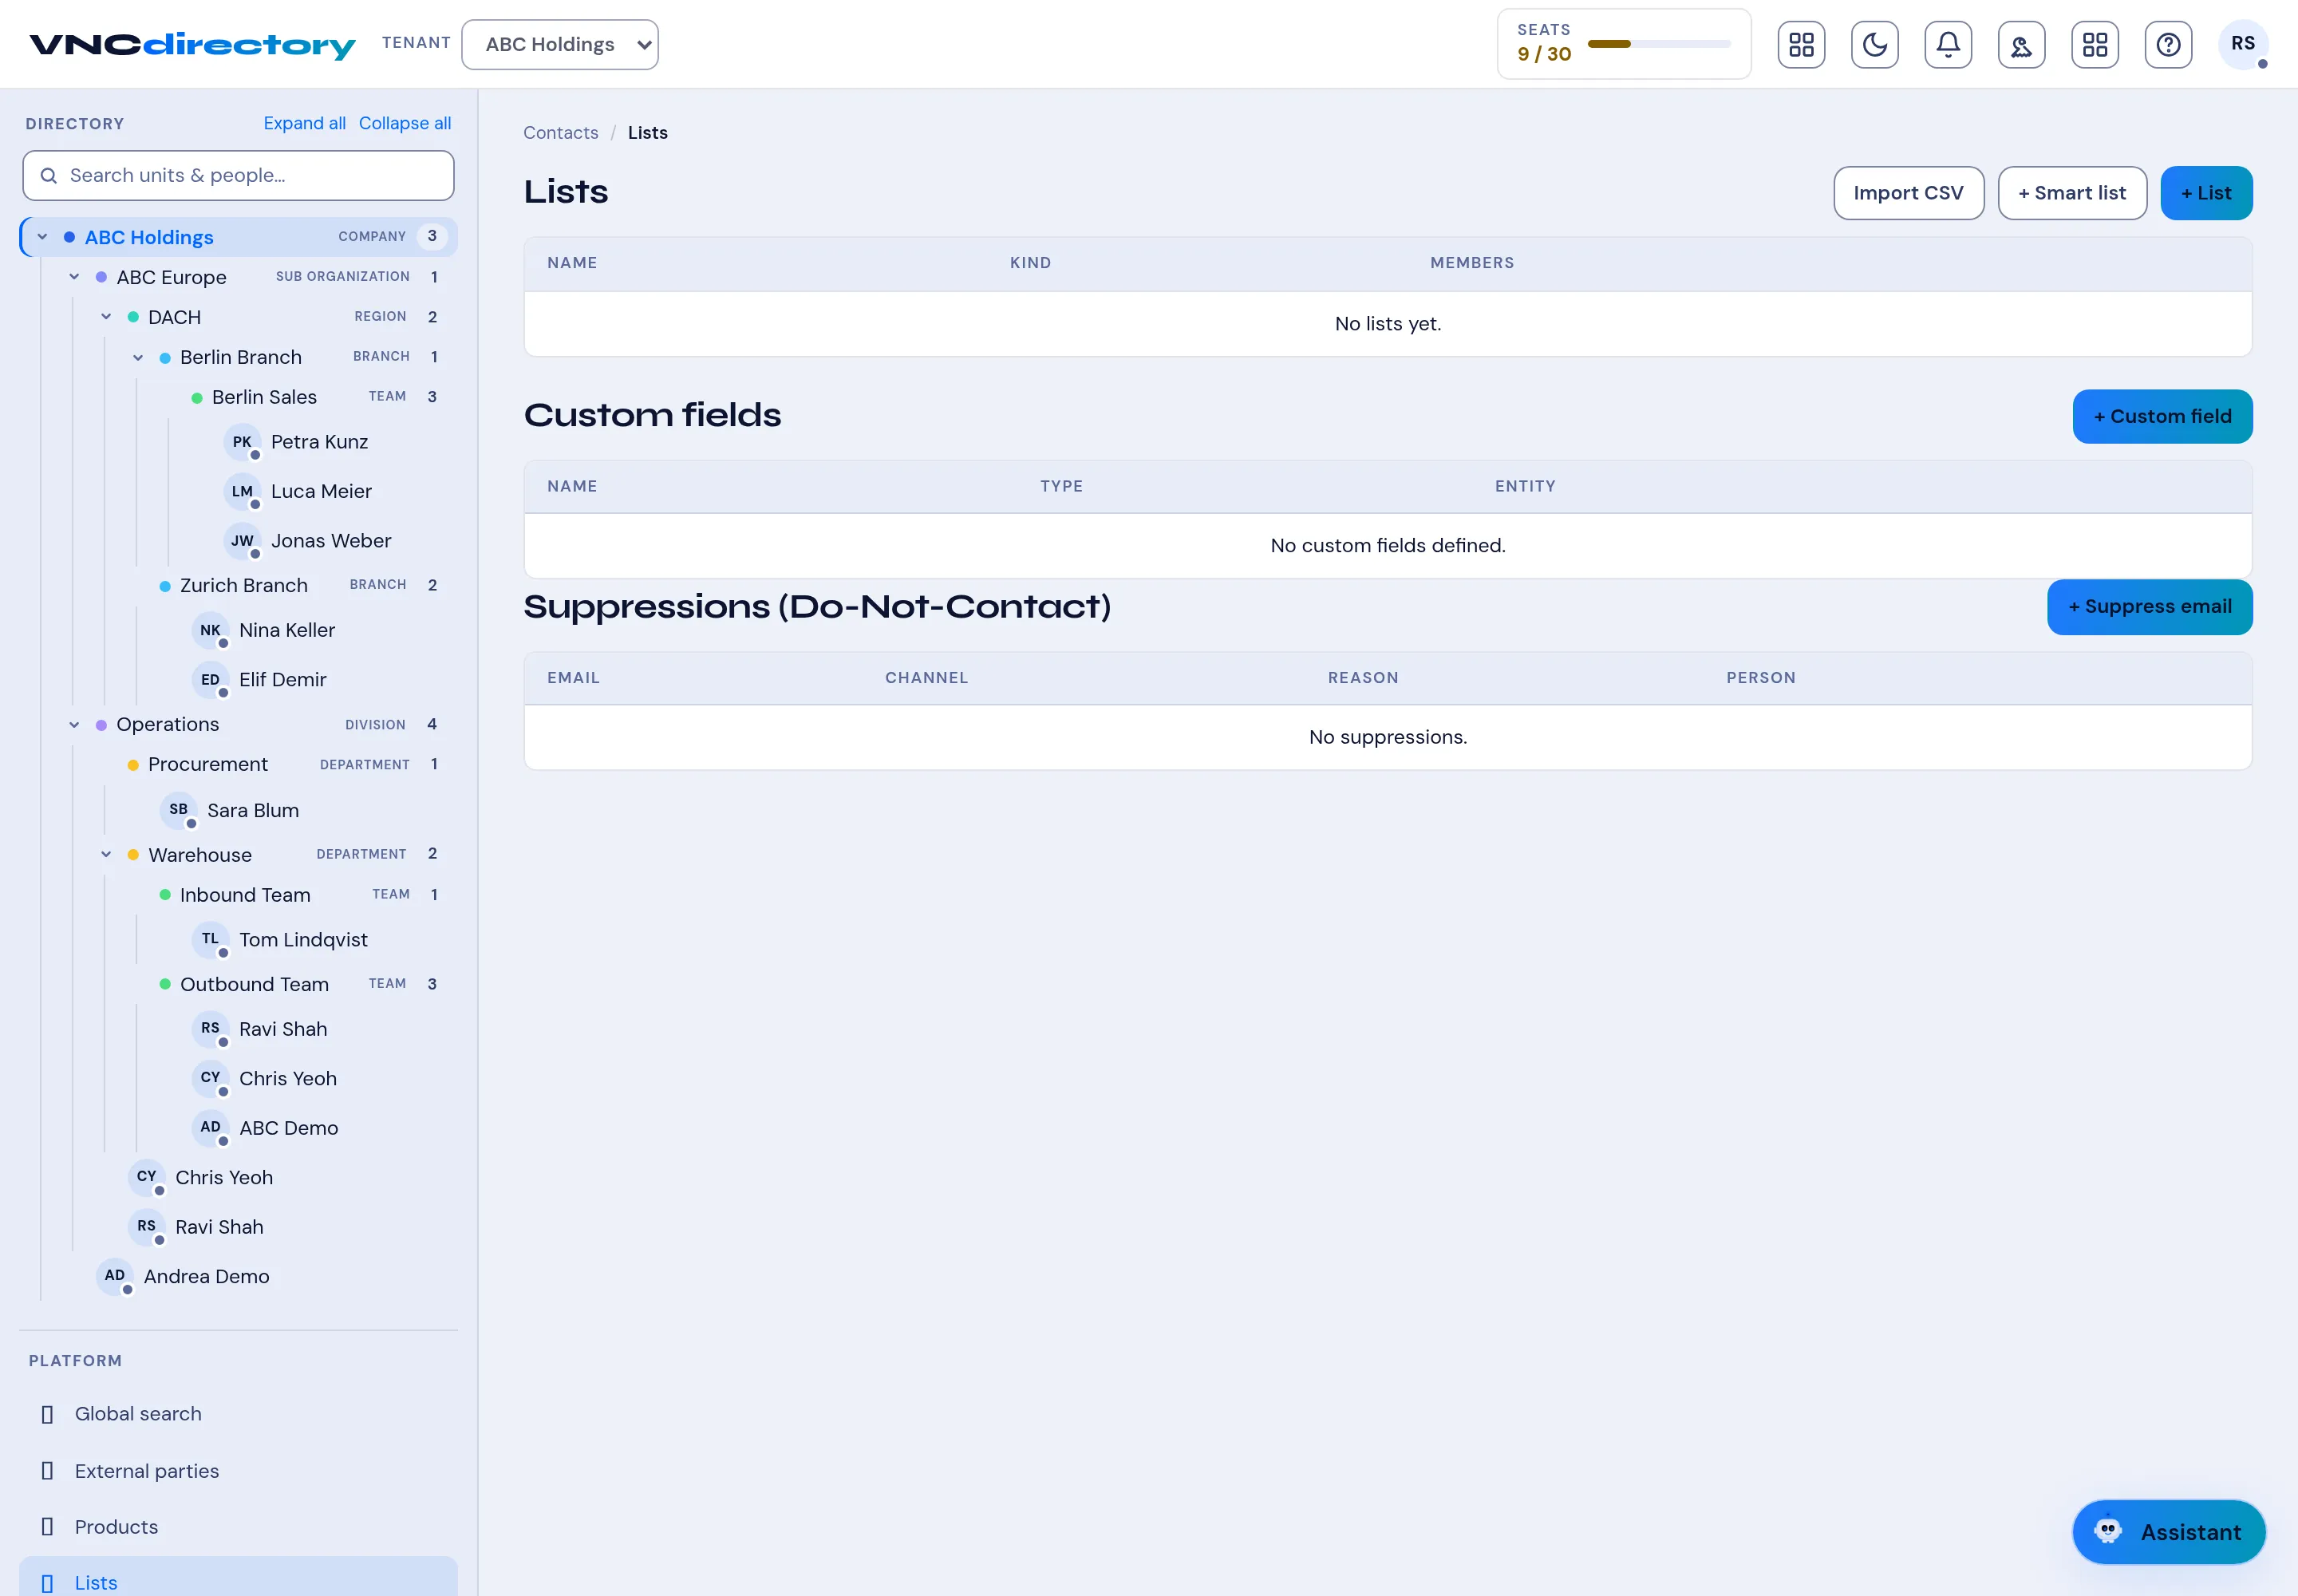Click + Suppress email button
The width and height of the screenshot is (2298, 1596).
tap(2149, 607)
